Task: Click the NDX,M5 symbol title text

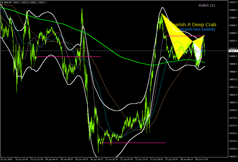Action: (8, 3)
